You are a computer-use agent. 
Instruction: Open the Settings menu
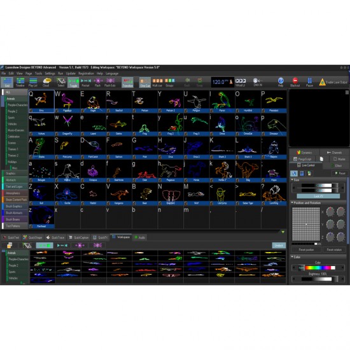[x=50, y=73]
